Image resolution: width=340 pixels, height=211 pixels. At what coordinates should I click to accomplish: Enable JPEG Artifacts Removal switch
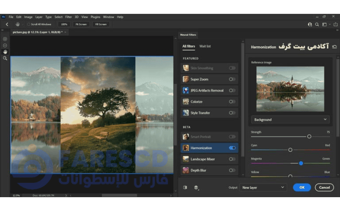[x=232, y=90]
